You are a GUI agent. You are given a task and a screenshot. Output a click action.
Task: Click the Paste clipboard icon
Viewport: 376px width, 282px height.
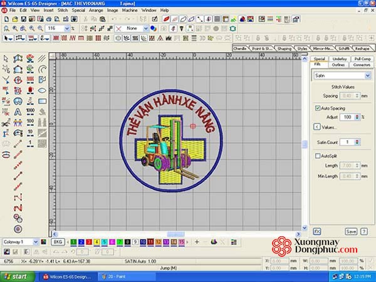point(103,19)
